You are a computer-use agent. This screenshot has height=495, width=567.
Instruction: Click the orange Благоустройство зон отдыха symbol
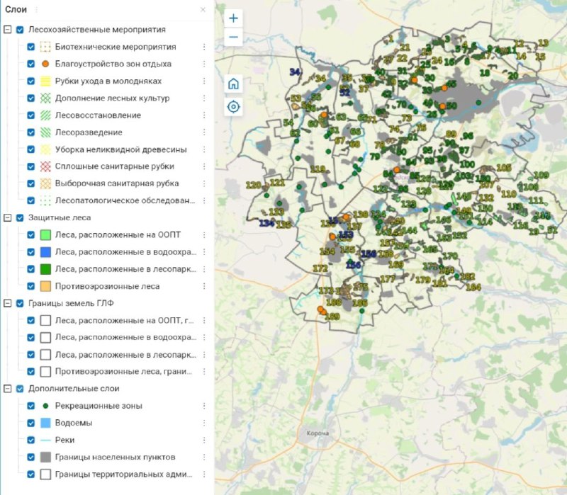(x=45, y=64)
